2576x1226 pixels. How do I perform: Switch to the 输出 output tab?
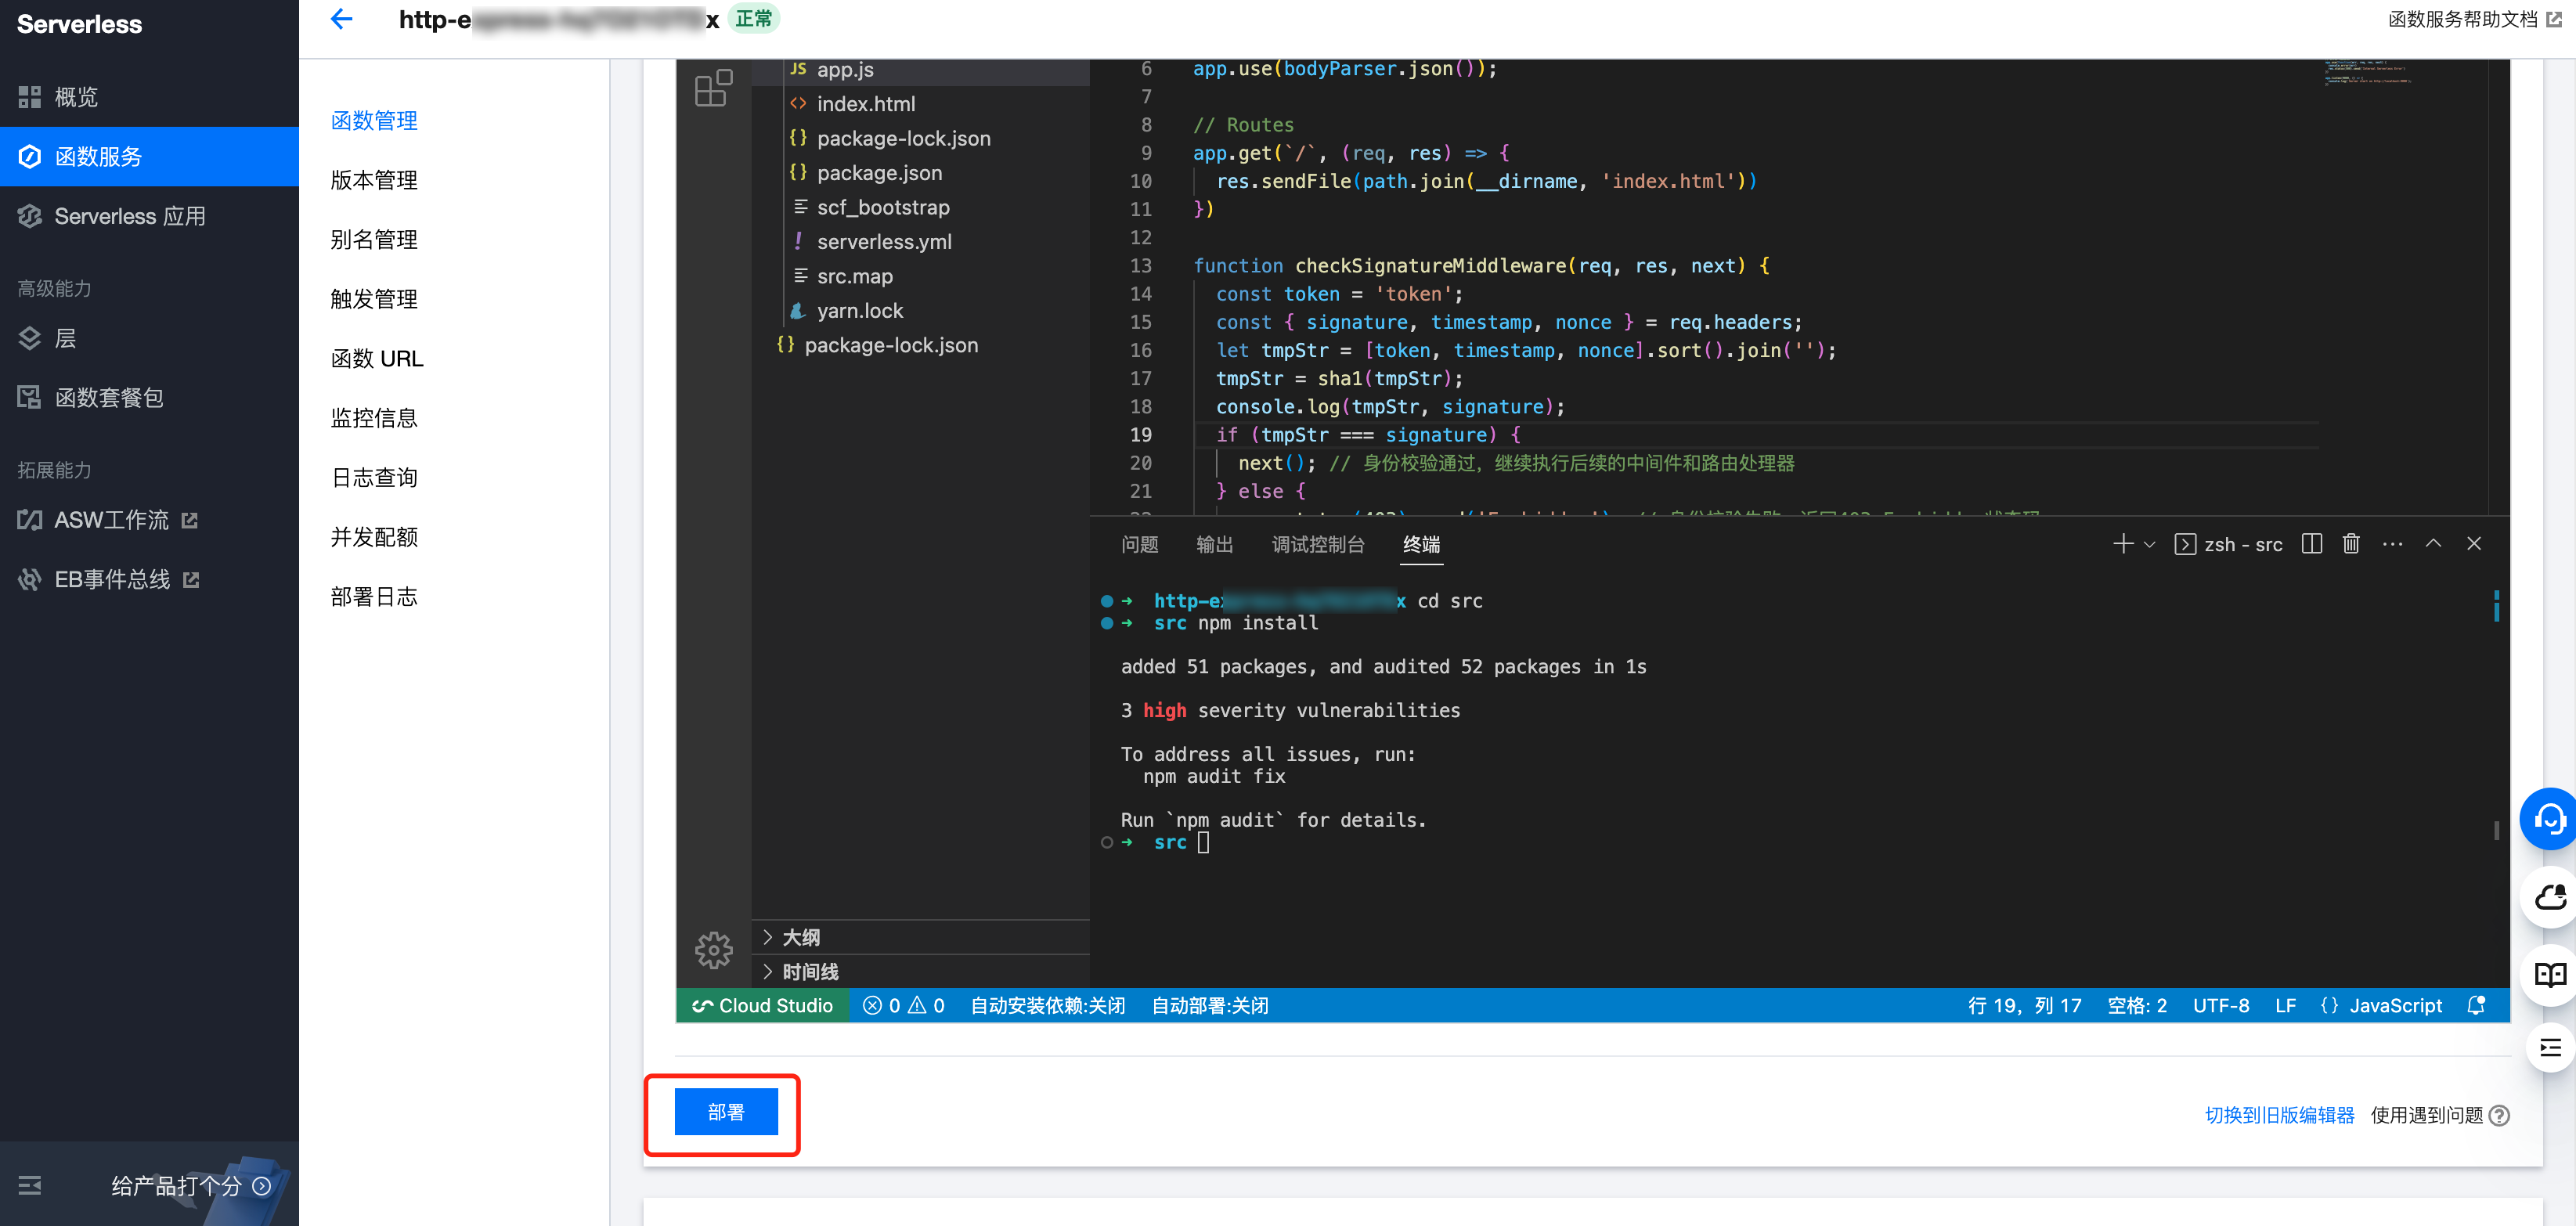tap(1214, 544)
